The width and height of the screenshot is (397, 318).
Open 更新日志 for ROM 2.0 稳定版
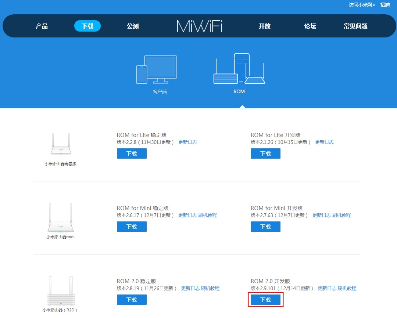[x=190, y=288]
